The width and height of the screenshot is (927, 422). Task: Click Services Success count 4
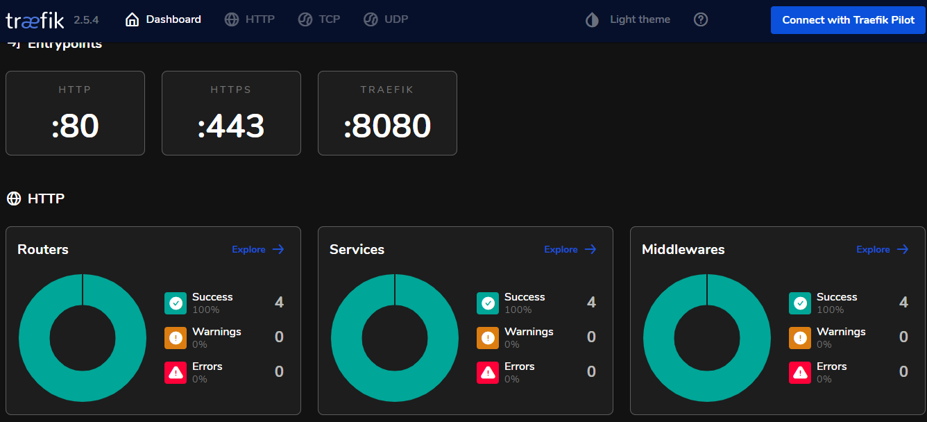(591, 303)
